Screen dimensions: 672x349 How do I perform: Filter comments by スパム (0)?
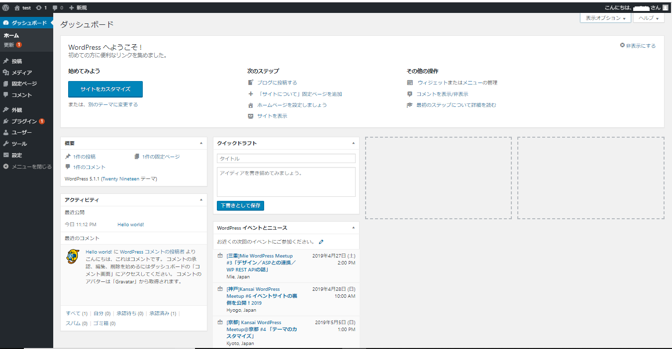click(77, 323)
